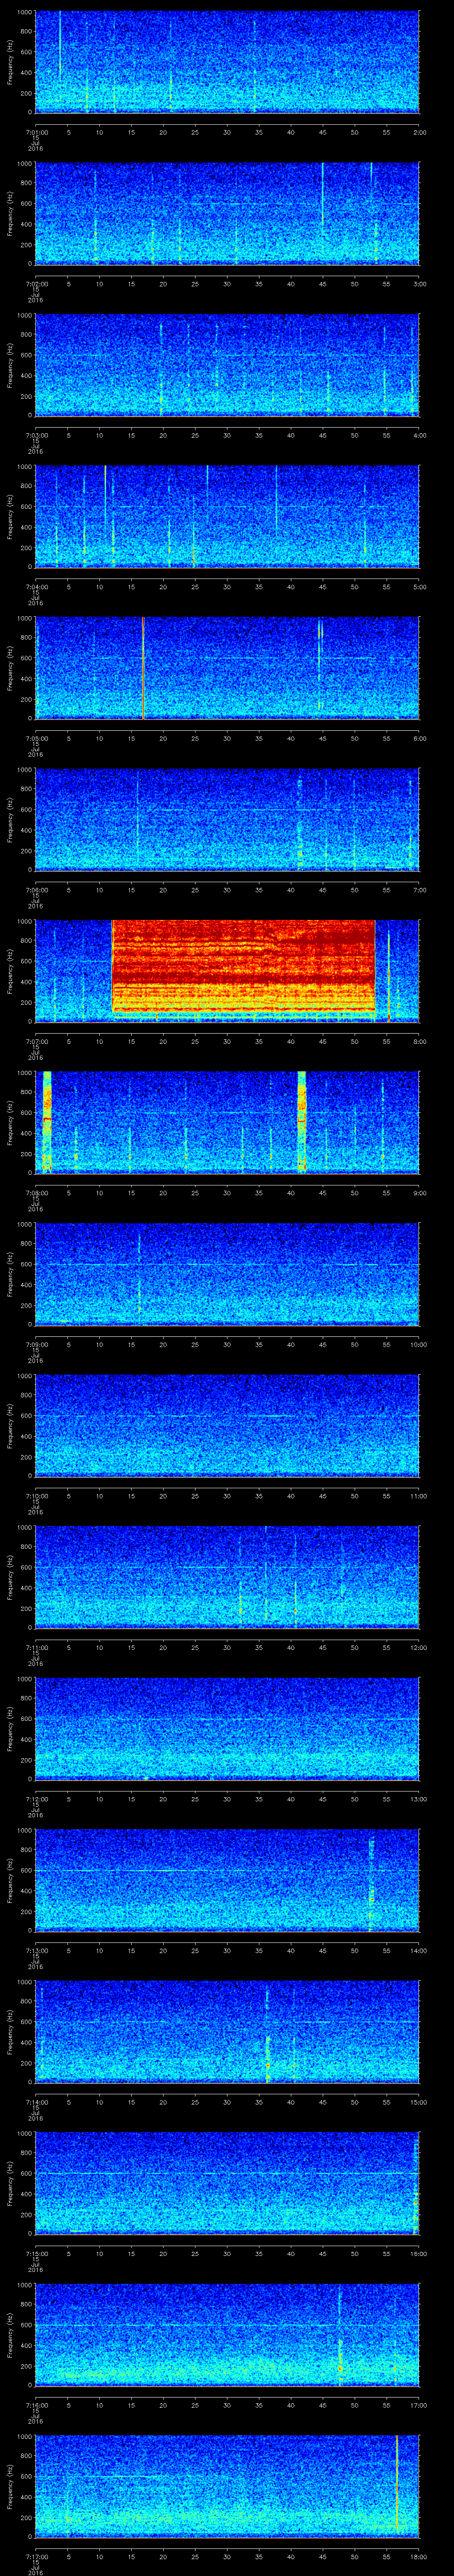Open the 7:15:00 spectrogram panel
The height and width of the screenshot is (2576, 454).
[x=227, y=2183]
